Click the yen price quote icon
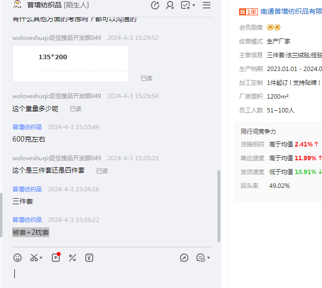The width and height of the screenshot is (322, 288). point(89,257)
